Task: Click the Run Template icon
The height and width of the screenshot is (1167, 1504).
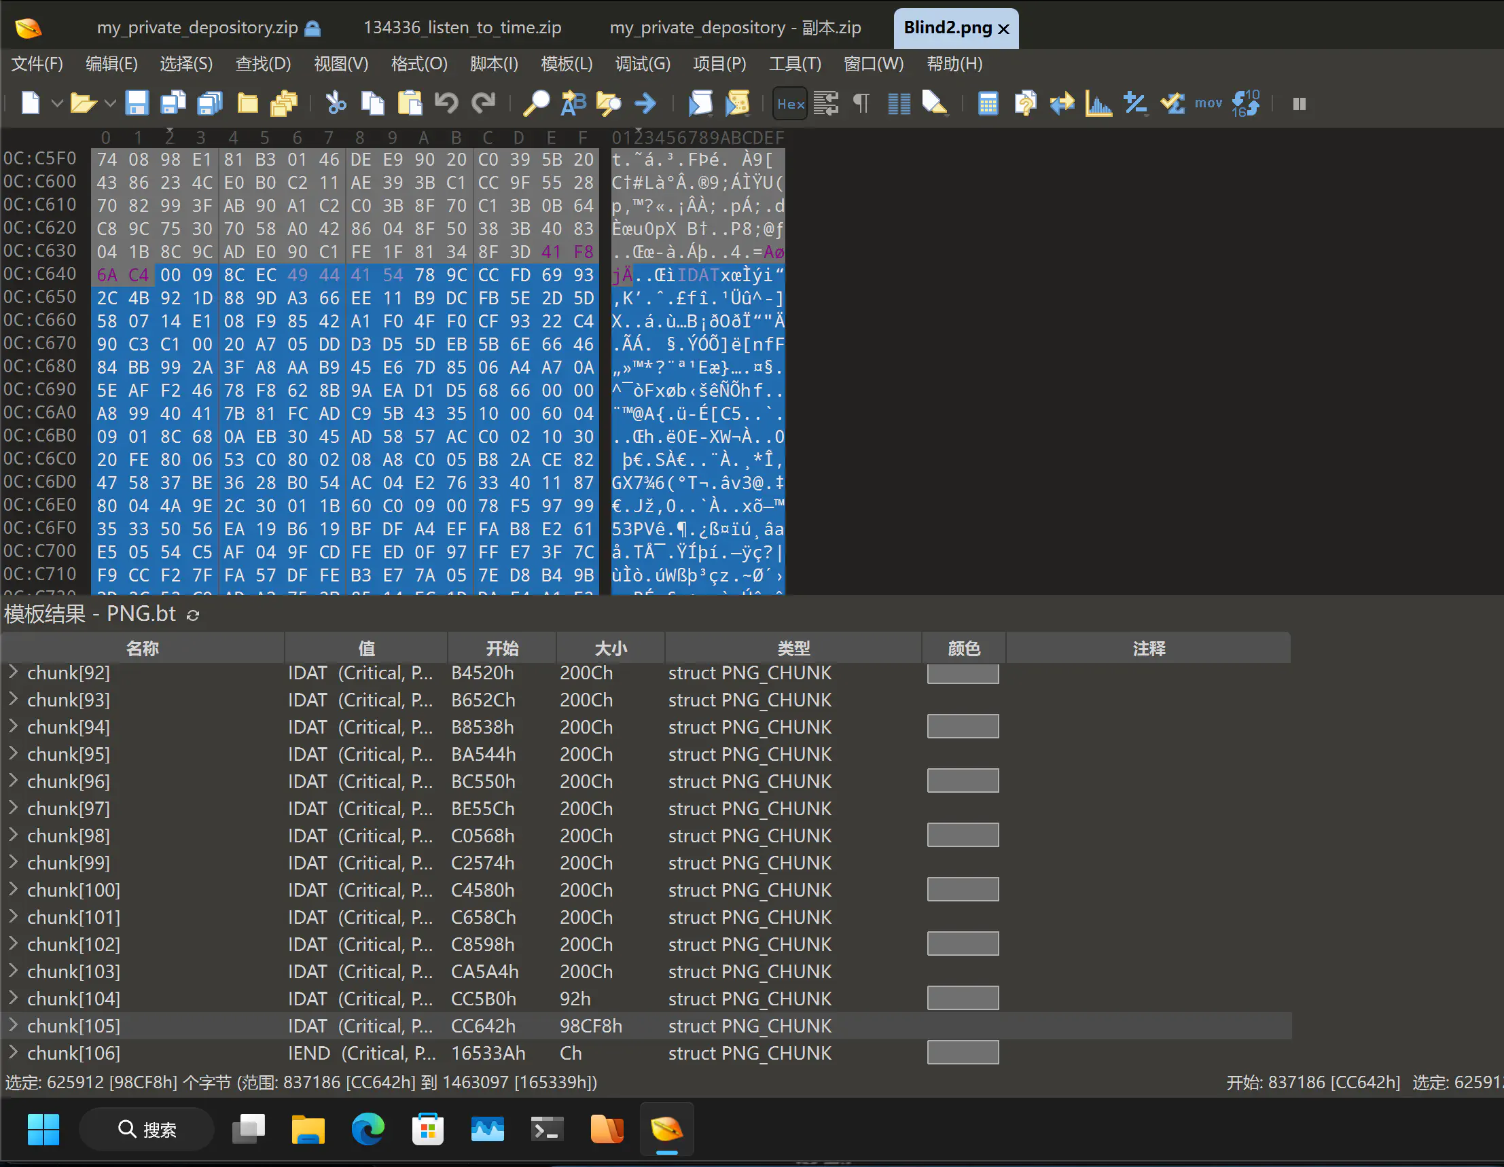Action: click(x=737, y=103)
